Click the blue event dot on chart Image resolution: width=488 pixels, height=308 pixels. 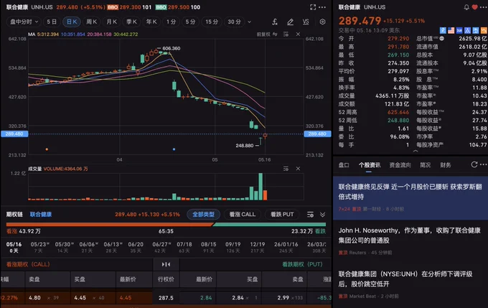[174, 149]
